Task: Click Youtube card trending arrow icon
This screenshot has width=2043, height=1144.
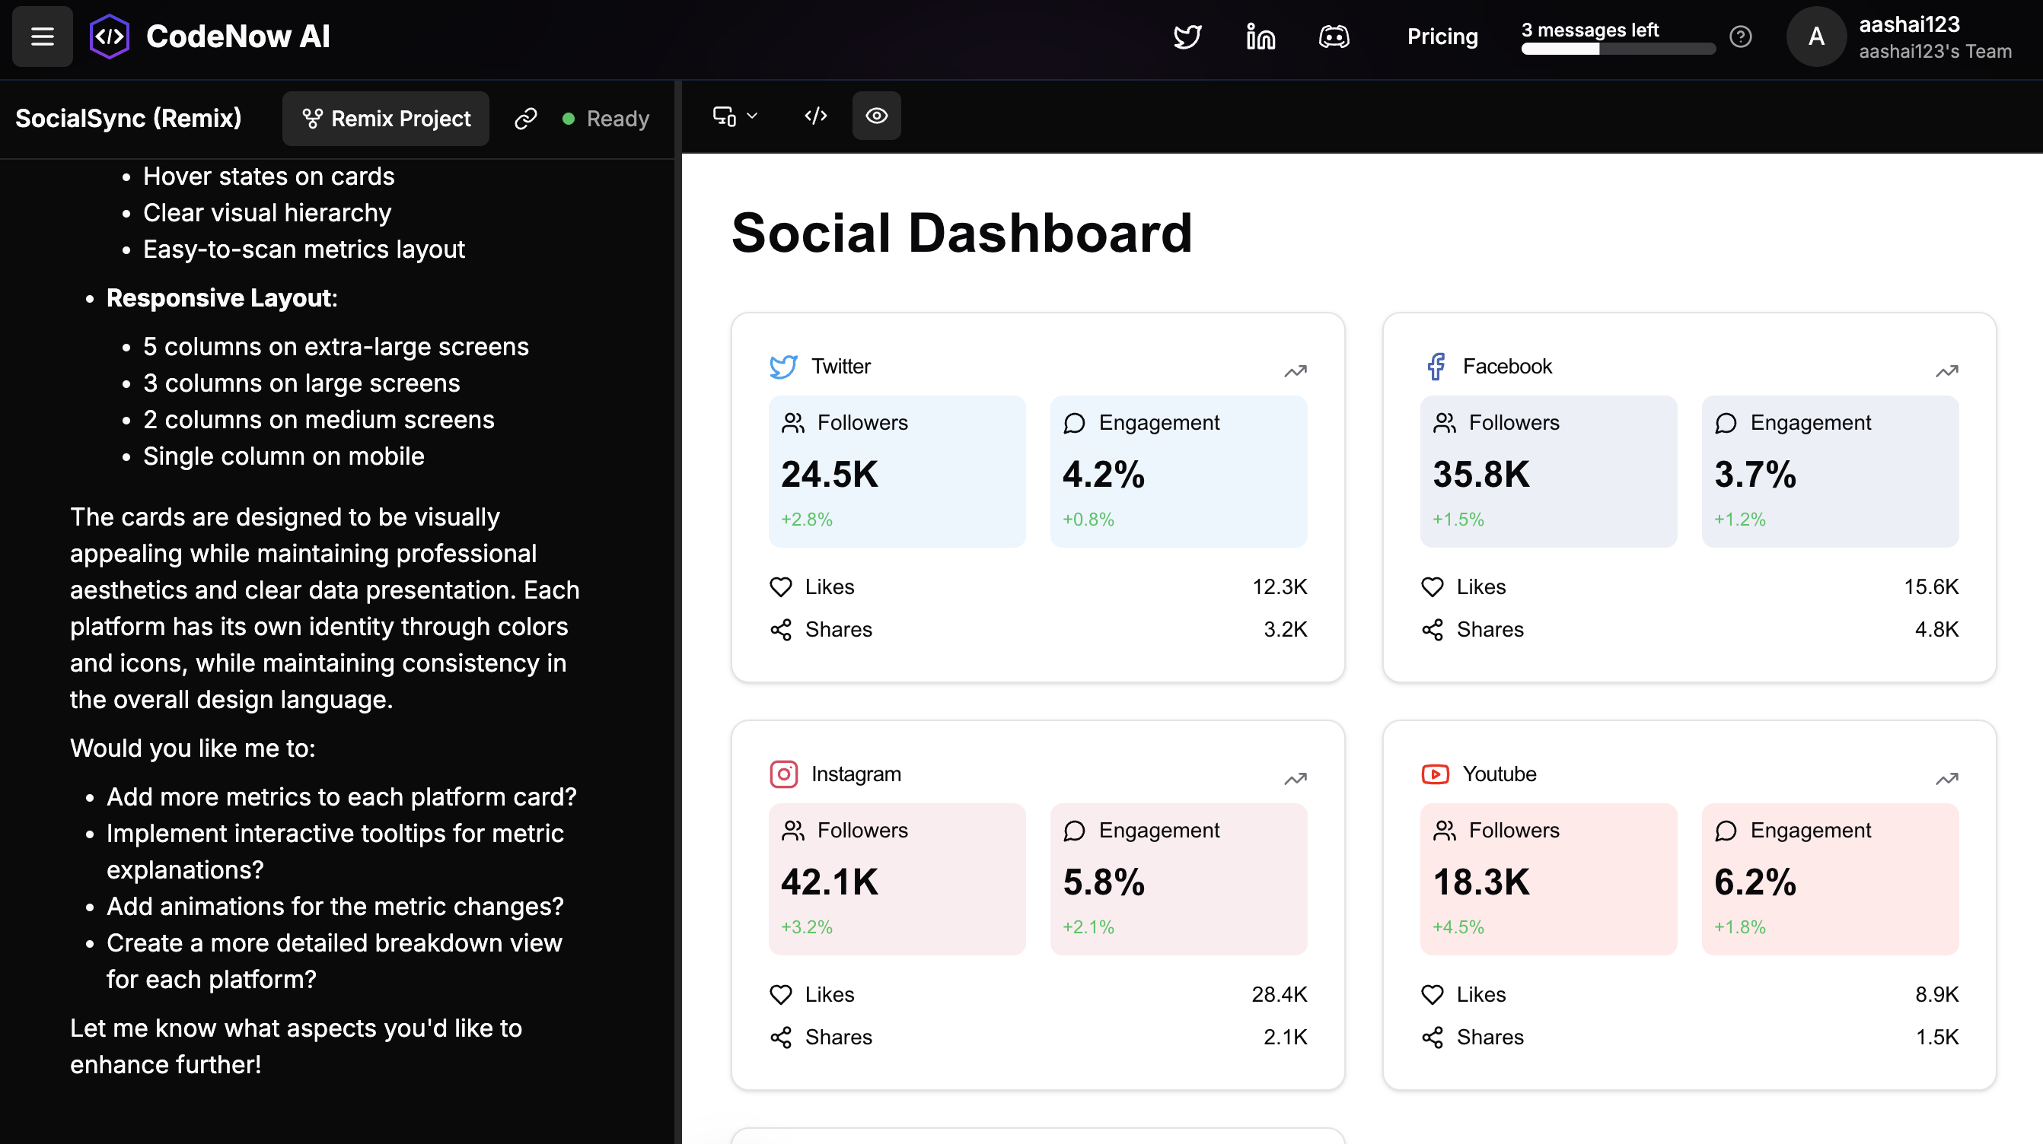Action: pyautogui.click(x=1946, y=777)
